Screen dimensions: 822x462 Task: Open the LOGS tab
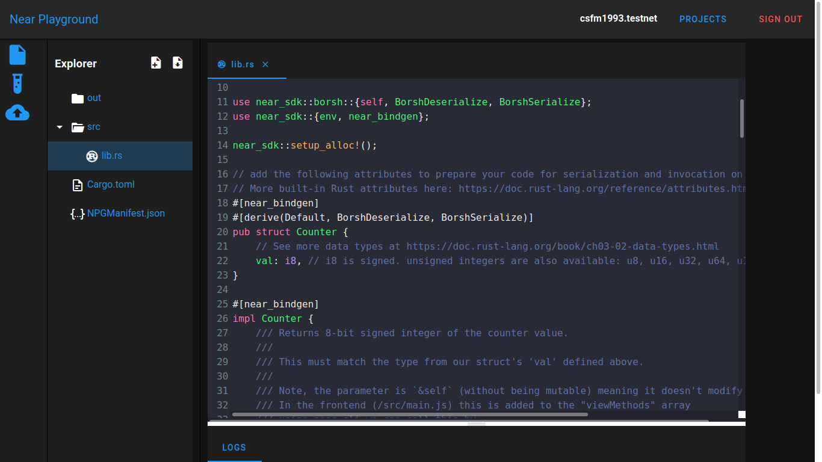tap(234, 448)
